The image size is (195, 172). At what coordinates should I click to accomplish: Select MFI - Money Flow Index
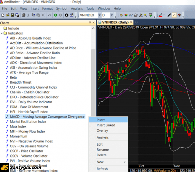point(28,131)
